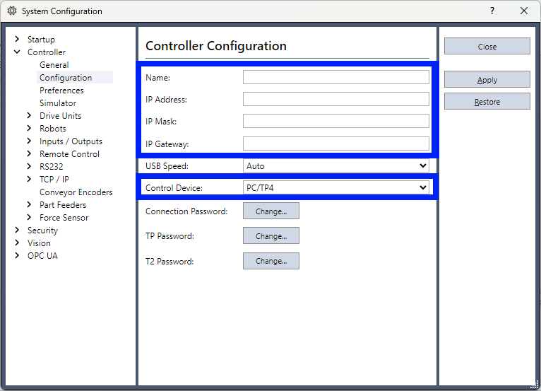Select General under Controller
The image size is (541, 391).
coord(54,65)
